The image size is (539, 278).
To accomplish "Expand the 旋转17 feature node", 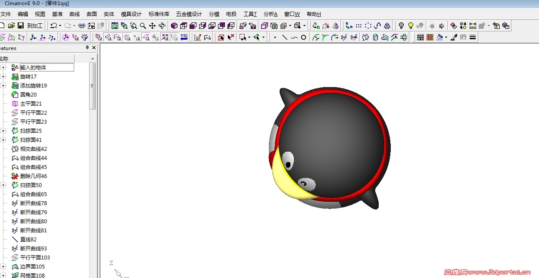I will 3,77.
